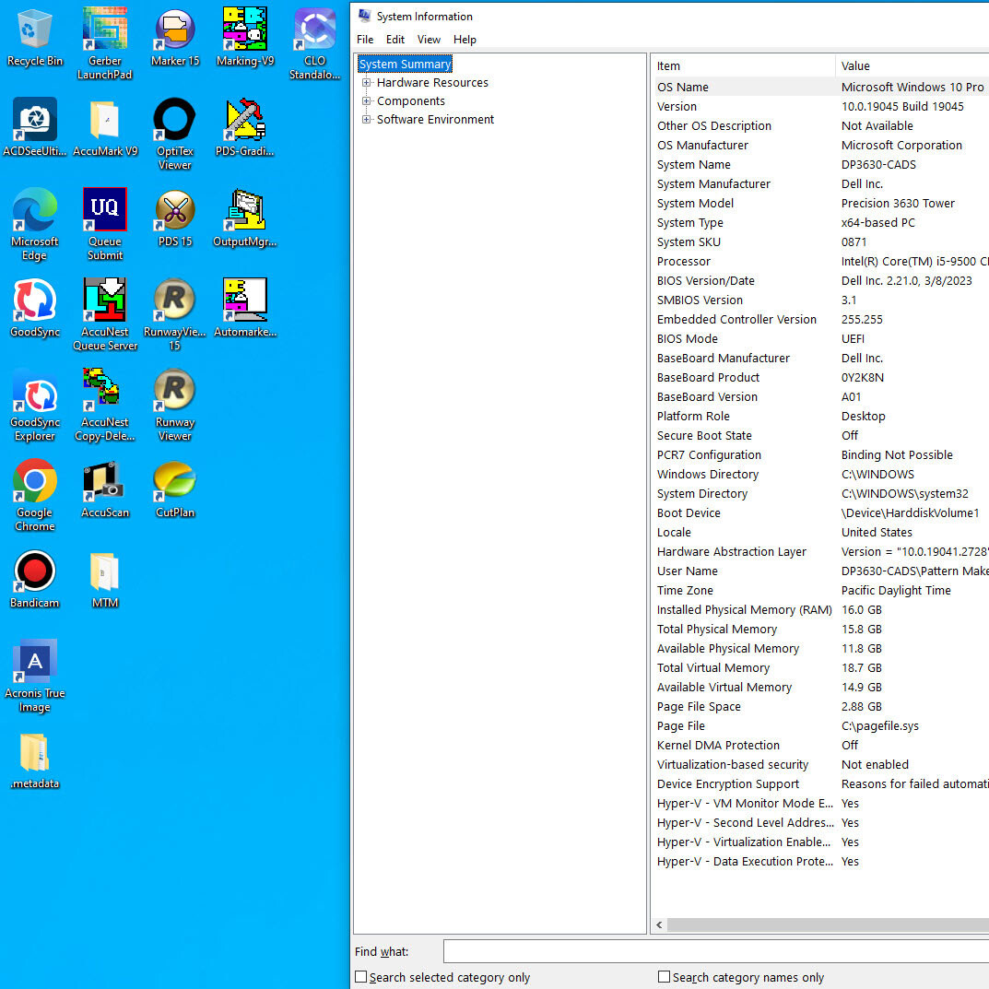Open AccuMark V9 folder icon
The height and width of the screenshot is (989, 989).
coord(104,121)
